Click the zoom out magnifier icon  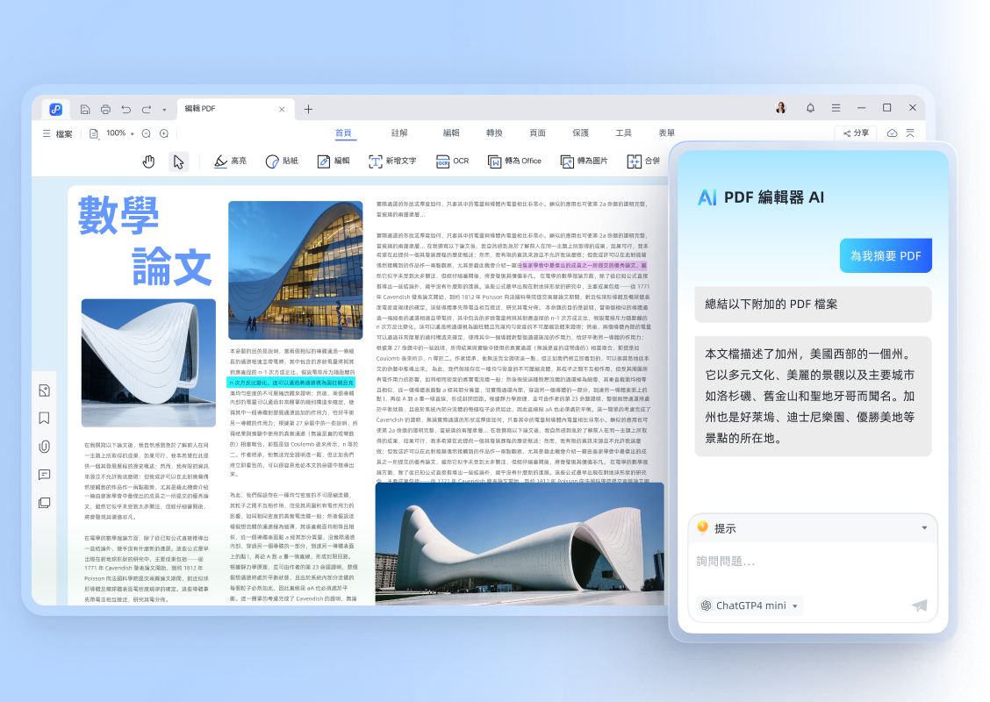pyautogui.click(x=147, y=134)
